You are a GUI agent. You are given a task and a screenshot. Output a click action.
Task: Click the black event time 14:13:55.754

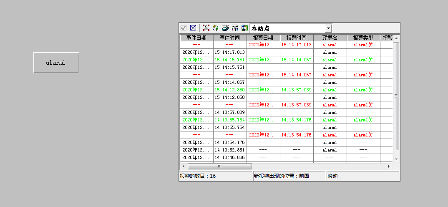click(230, 128)
